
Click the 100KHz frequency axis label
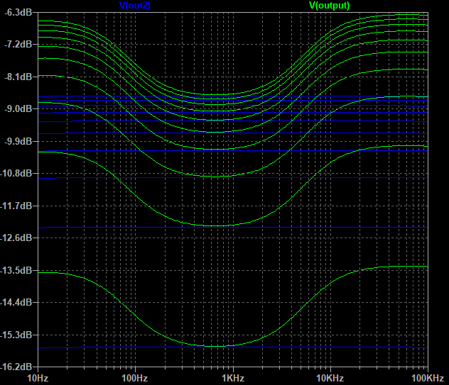(x=428, y=378)
